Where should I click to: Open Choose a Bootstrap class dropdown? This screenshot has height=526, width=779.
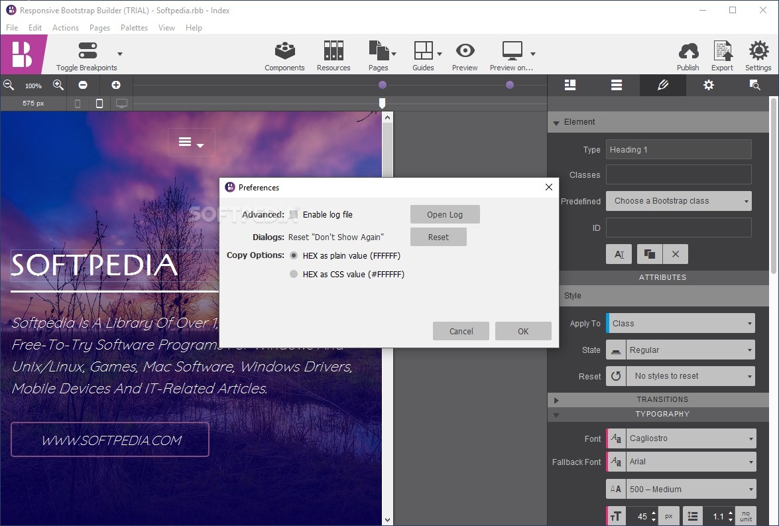tap(679, 201)
